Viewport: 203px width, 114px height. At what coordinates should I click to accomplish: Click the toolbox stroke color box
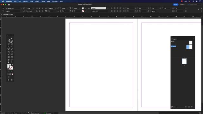11,68
